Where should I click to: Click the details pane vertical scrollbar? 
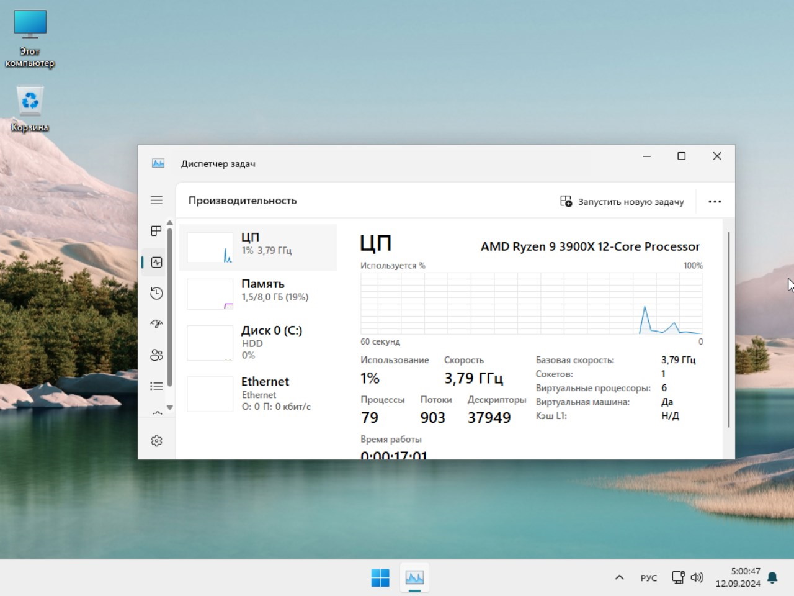728,330
